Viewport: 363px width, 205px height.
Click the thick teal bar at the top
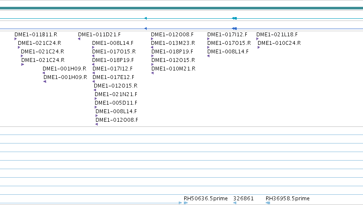point(182,8)
